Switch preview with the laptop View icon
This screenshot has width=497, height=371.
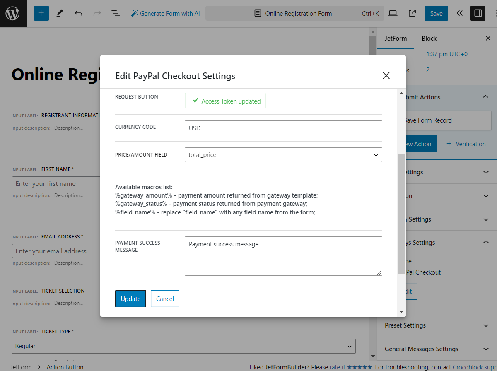tap(393, 13)
